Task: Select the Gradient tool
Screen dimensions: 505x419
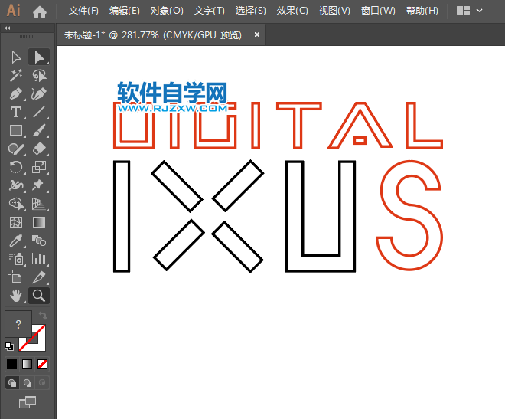Action: [39, 222]
